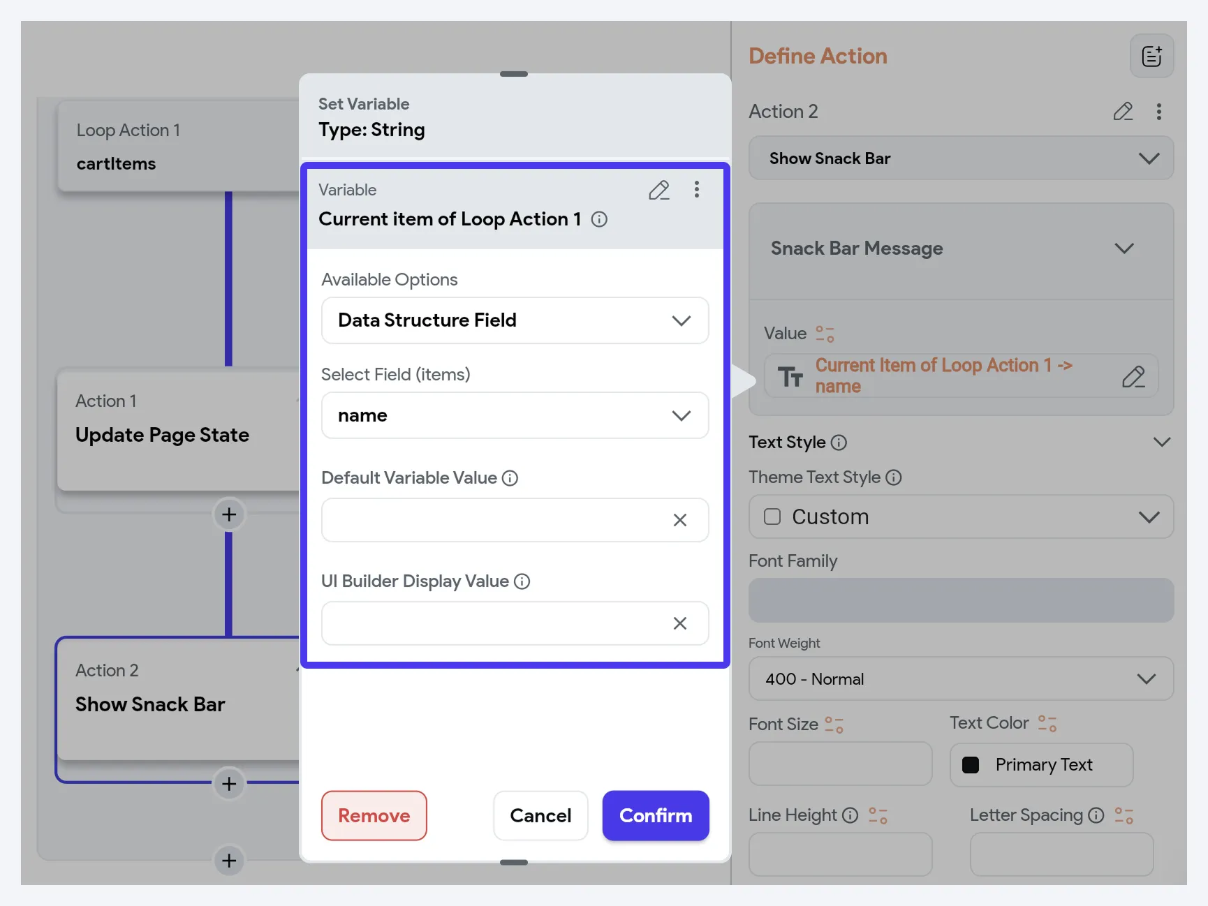
Task: Click the Cancel button
Action: pos(540,816)
